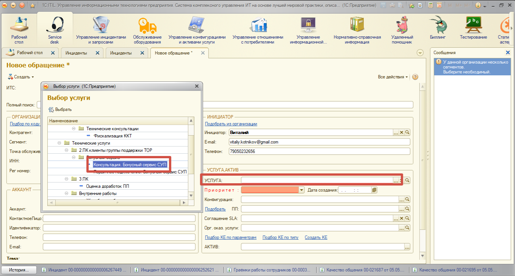Click magnifier icon next to Соглашение SLA
Viewport: 515px width, 276px height.
pos(407,218)
